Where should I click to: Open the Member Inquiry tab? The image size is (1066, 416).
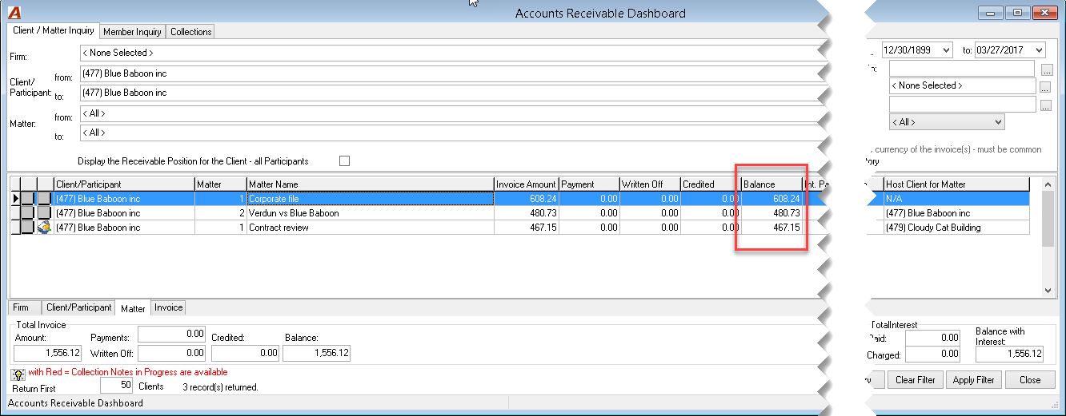[132, 32]
